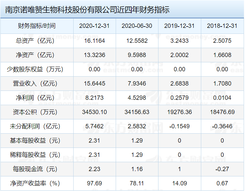Select the 净利润（亿元）row label
The image size is (245, 191).
click(x=36, y=98)
